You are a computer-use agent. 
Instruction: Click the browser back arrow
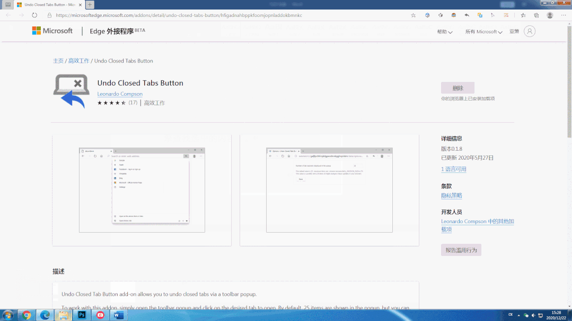pyautogui.click(x=8, y=15)
